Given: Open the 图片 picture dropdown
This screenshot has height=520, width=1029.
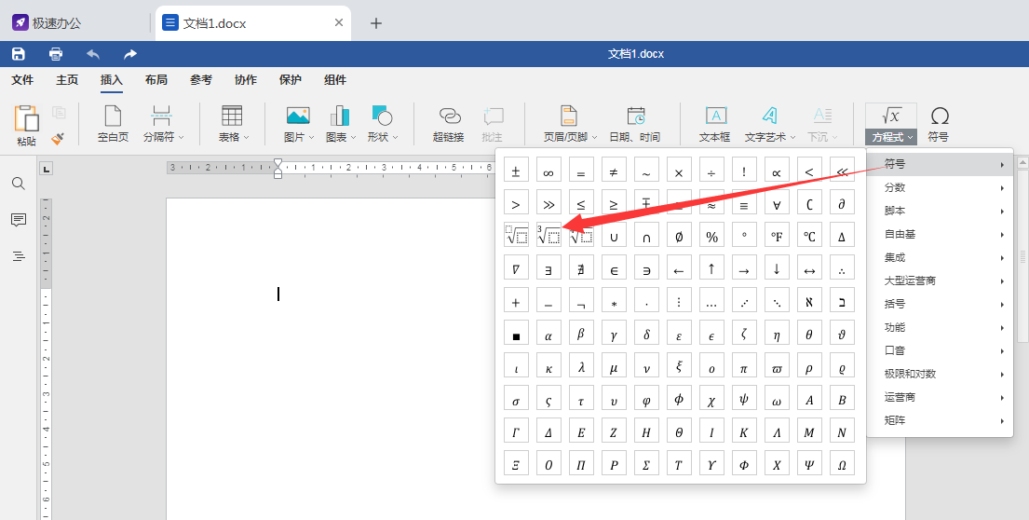Looking at the screenshot, I should click(x=299, y=124).
